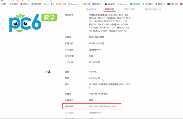Click the CPU型号 label above CPU核数
This screenshot has width=183, height=119.
(x=69, y=50)
